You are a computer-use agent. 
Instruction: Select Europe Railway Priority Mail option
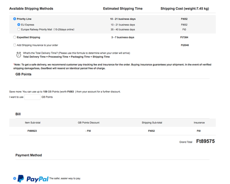click(19, 29)
